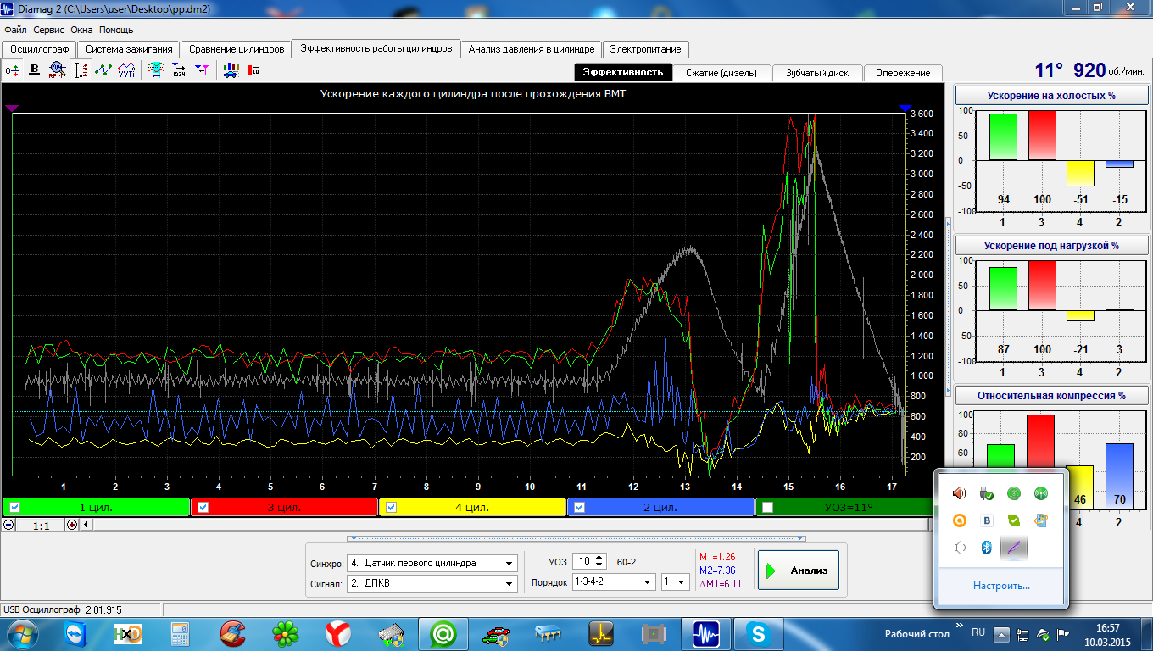Click the orange circular icon in tray popup
The image size is (1153, 651).
(960, 520)
